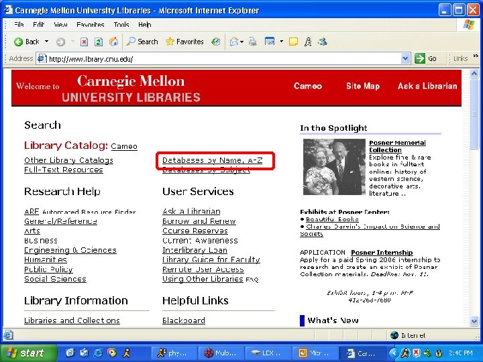
Task: Expand the Mail button dropdown arrow
Action: click(241, 42)
